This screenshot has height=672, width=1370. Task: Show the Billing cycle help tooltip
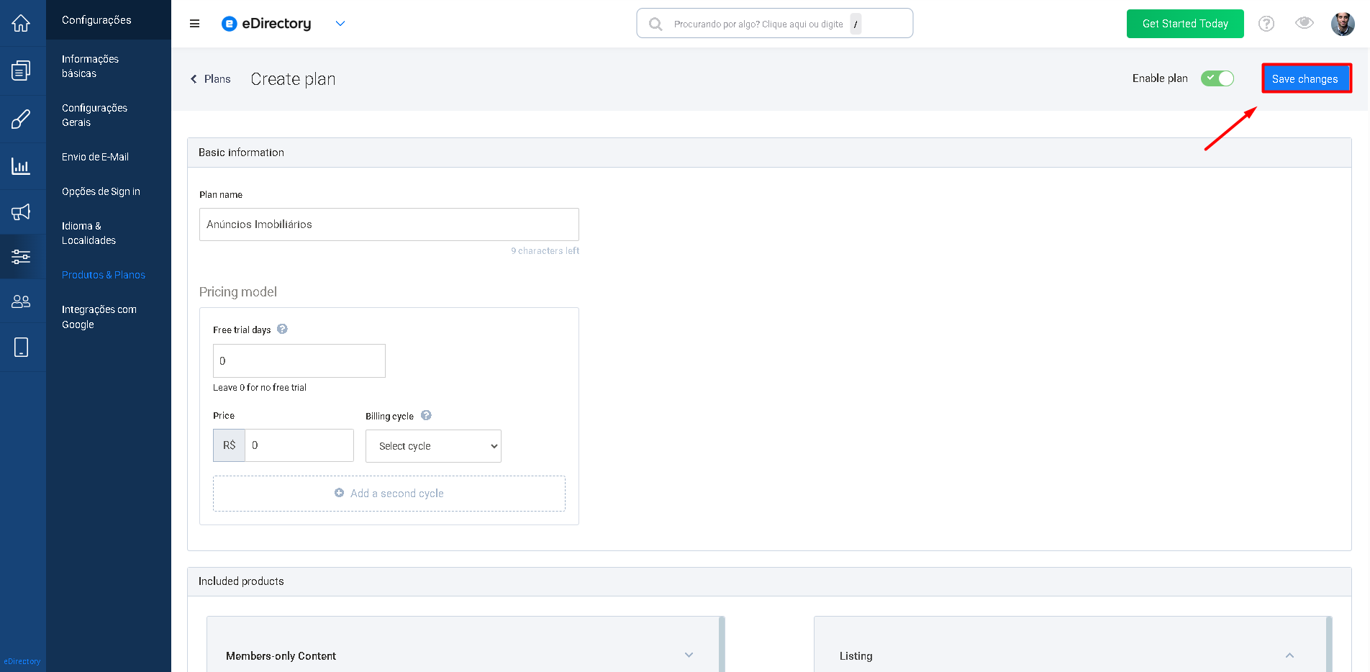tap(426, 415)
